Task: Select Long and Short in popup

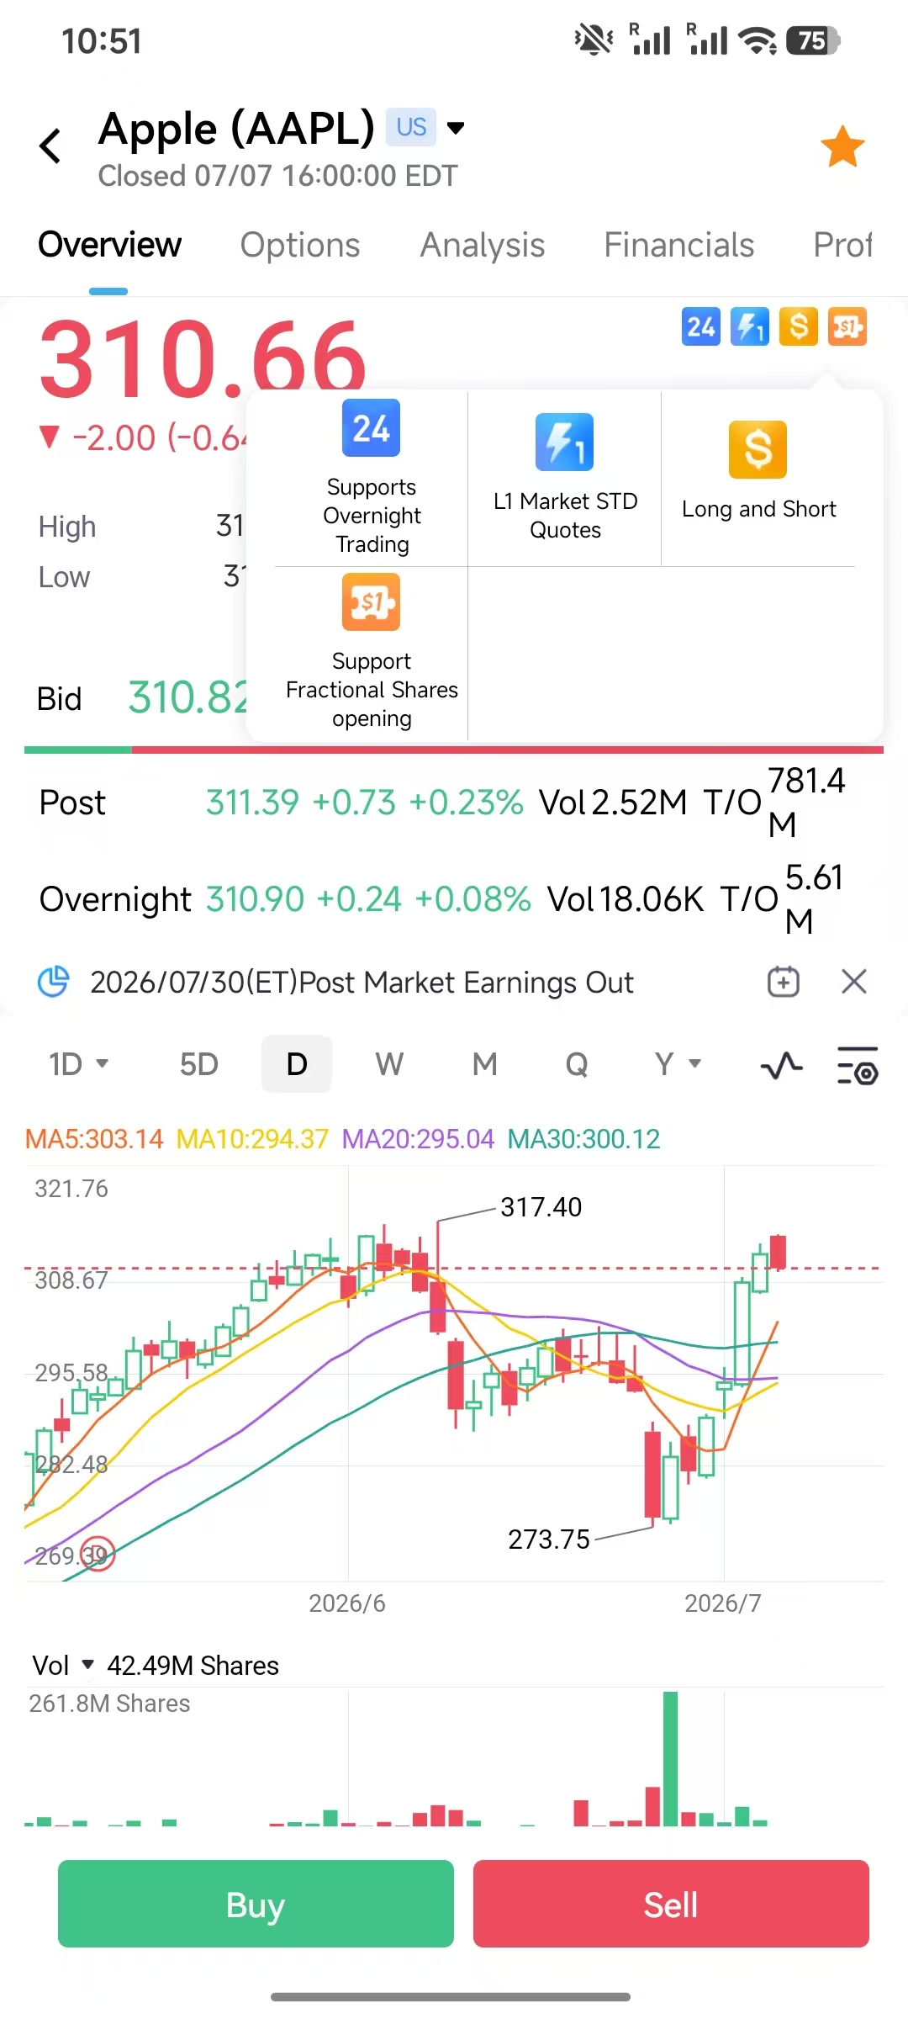Action: (x=758, y=478)
